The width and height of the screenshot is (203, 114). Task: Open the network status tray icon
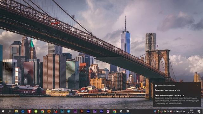[x=174, y=111]
